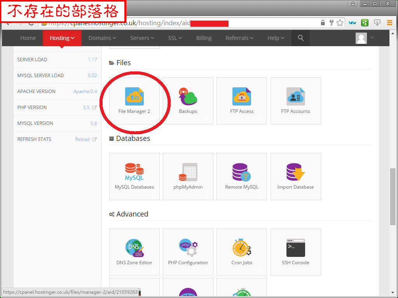Expand the Help menu
This screenshot has width=398, height=298.
click(276, 38)
